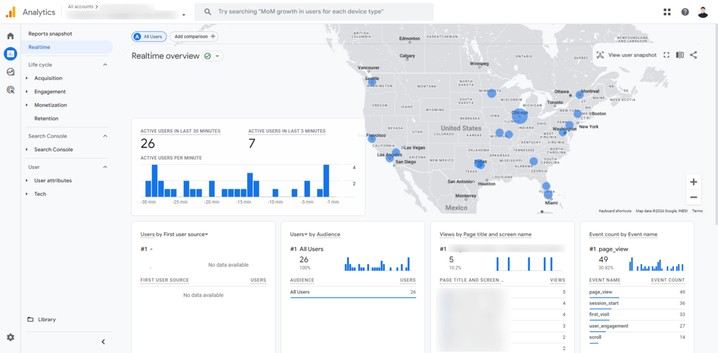Open the Home icon in left rail
Viewport: 718px width, 353px height.
pos(10,36)
